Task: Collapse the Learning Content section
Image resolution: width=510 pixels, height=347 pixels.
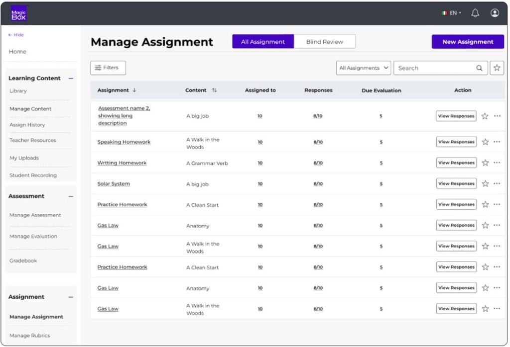Action: tap(71, 79)
